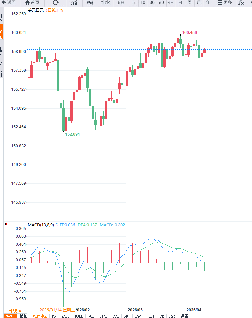Switch to tick chart period
252x318 pixels.
tap(106, 3)
